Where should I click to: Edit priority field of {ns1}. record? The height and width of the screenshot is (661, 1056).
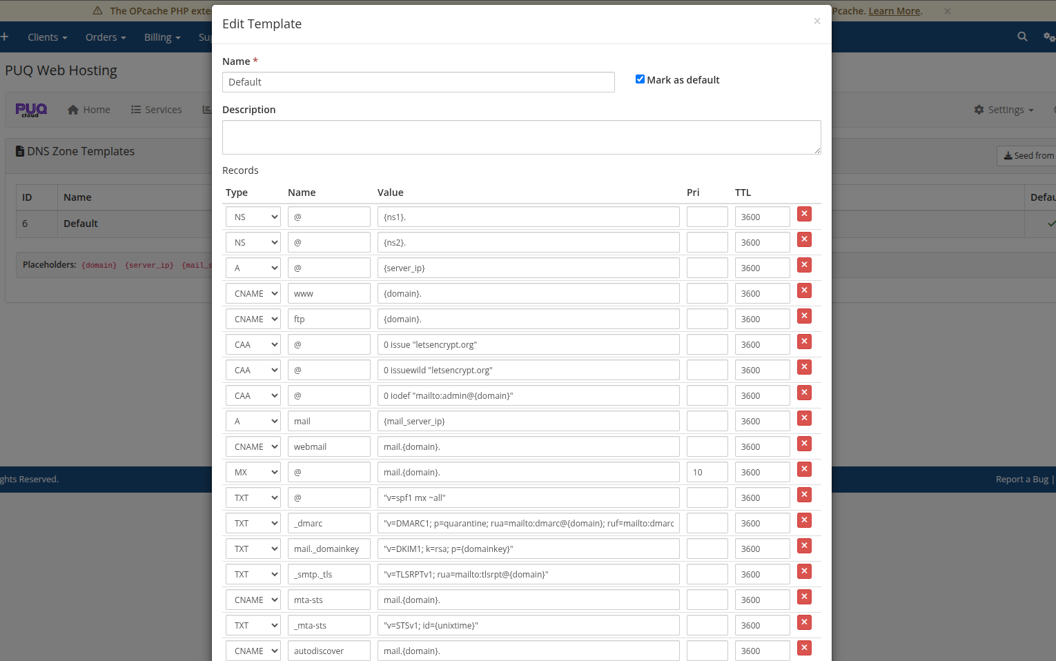coord(707,217)
